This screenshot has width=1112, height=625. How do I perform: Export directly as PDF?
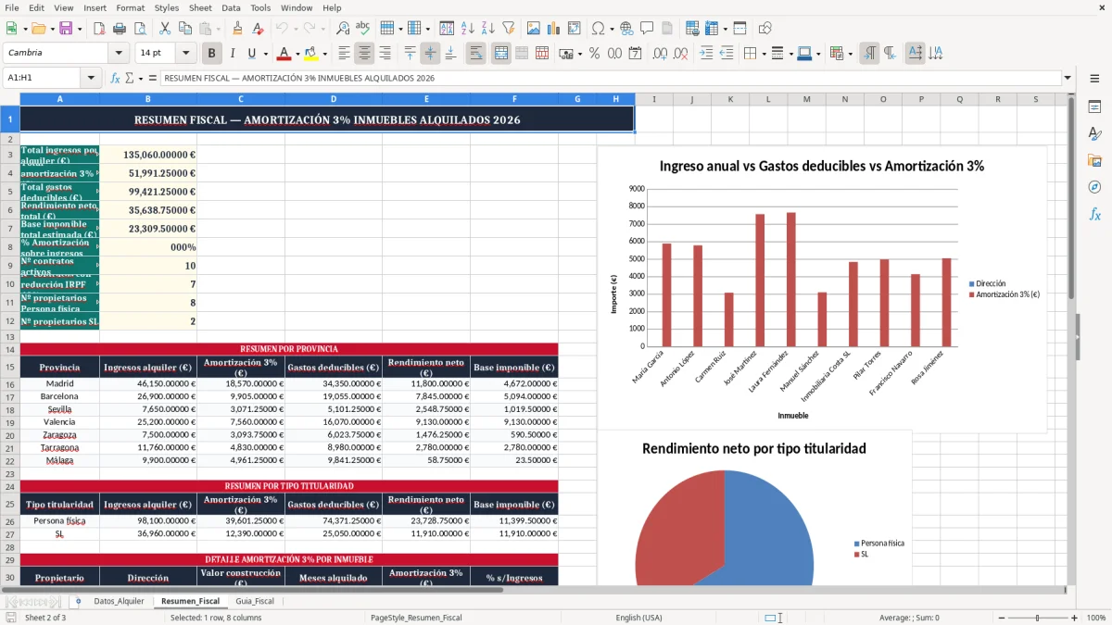point(100,29)
